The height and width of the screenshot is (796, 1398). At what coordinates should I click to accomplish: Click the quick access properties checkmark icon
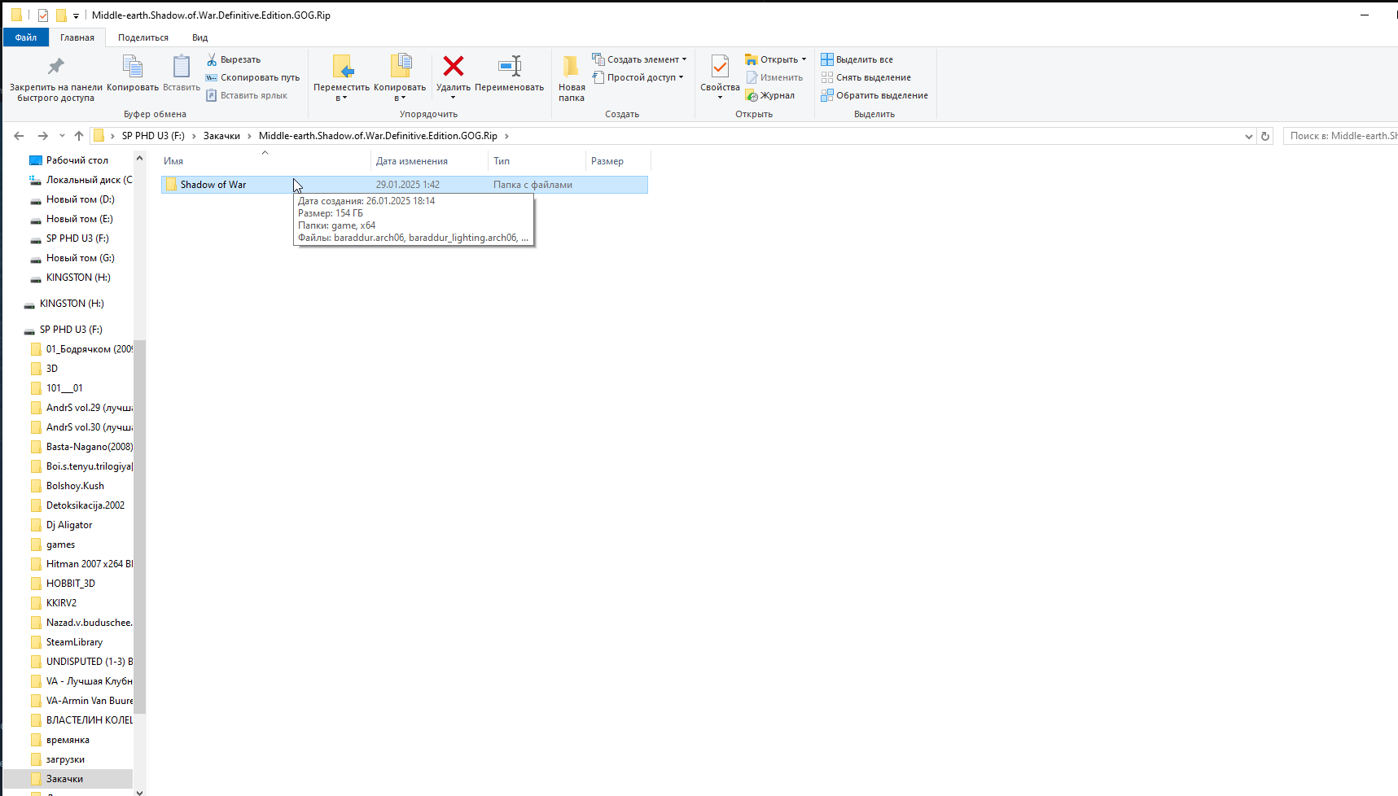pos(43,15)
